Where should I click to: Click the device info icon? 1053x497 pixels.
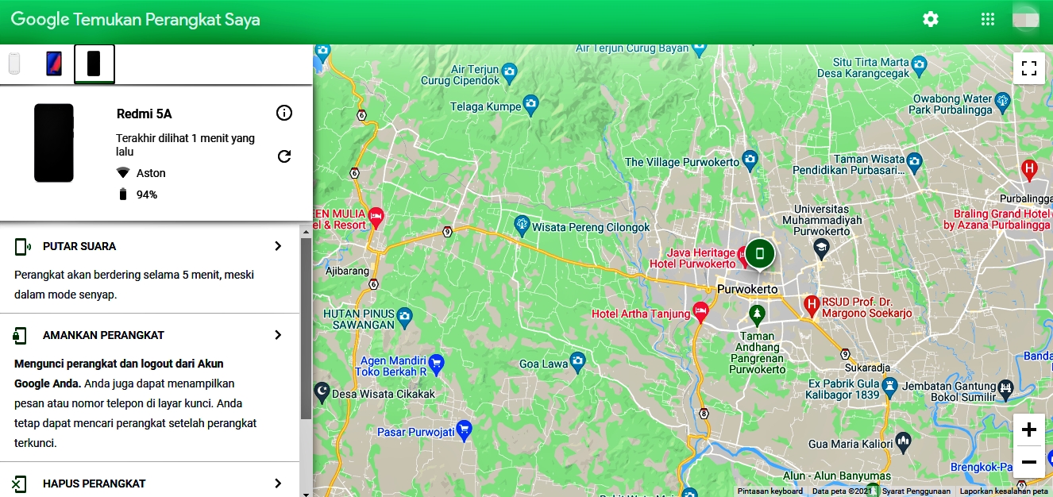(x=284, y=114)
